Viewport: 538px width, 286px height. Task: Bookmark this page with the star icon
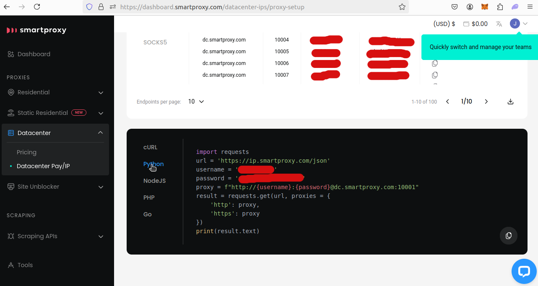point(402,7)
